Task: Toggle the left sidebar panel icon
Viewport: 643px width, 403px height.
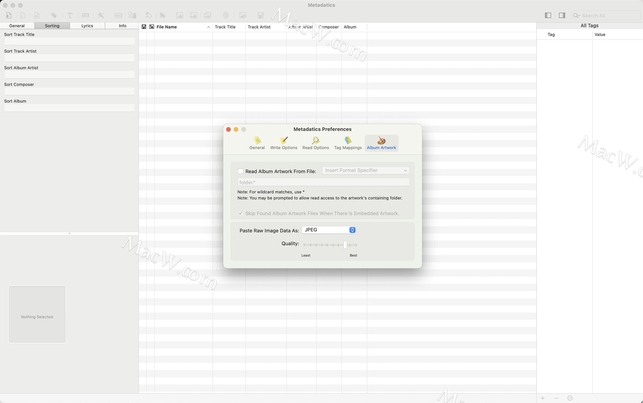Action: pos(548,15)
